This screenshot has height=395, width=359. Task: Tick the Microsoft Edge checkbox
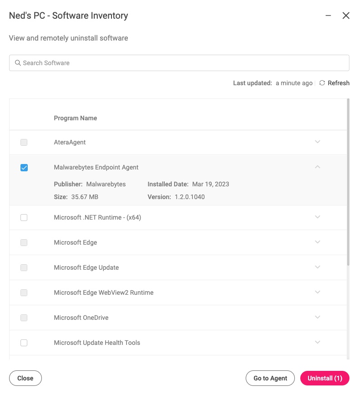coord(24,242)
